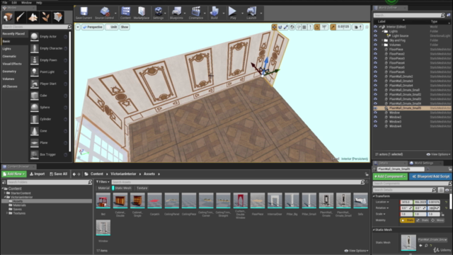Open the Show viewport menu
Viewport: 453px width, 255px height.
(125, 27)
